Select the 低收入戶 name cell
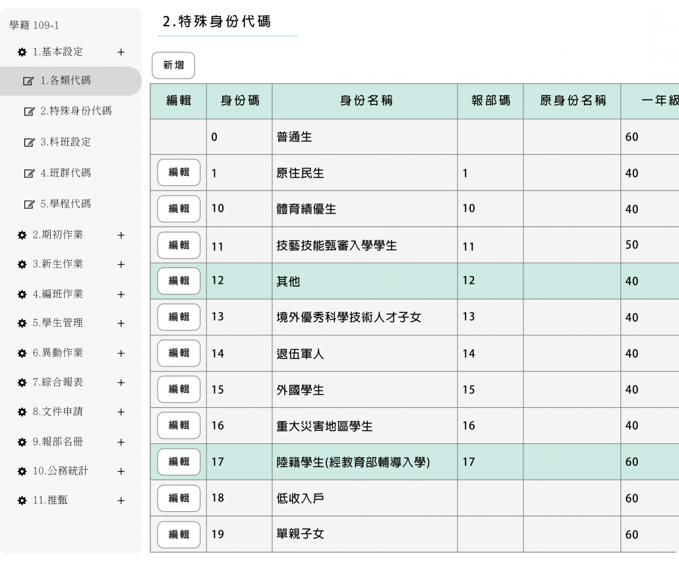Screen dimensions: 679x562 pos(365,498)
